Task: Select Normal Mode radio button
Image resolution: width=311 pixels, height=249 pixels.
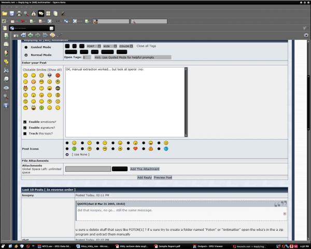Action: (26, 55)
